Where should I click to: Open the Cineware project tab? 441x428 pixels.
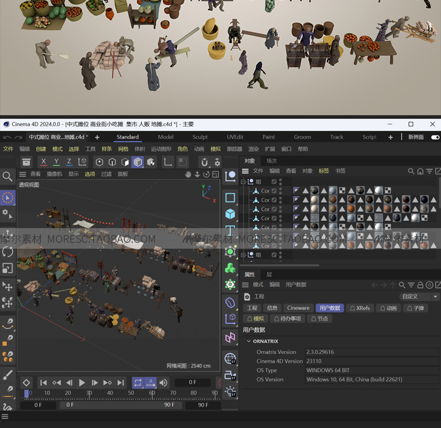tap(298, 308)
